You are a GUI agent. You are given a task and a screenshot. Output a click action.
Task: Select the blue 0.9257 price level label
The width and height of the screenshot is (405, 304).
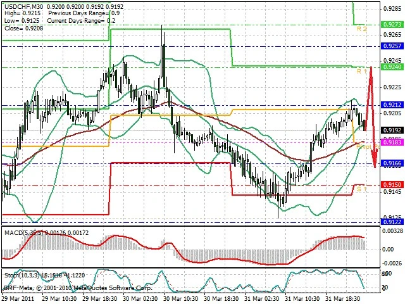pyautogui.click(x=392, y=46)
